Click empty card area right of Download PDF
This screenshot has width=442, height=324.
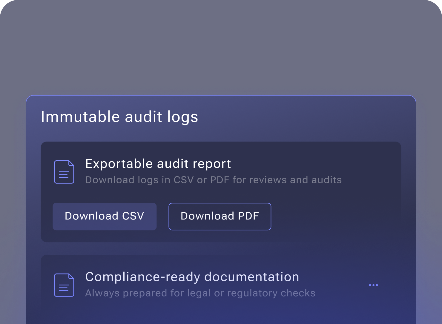(x=334, y=216)
